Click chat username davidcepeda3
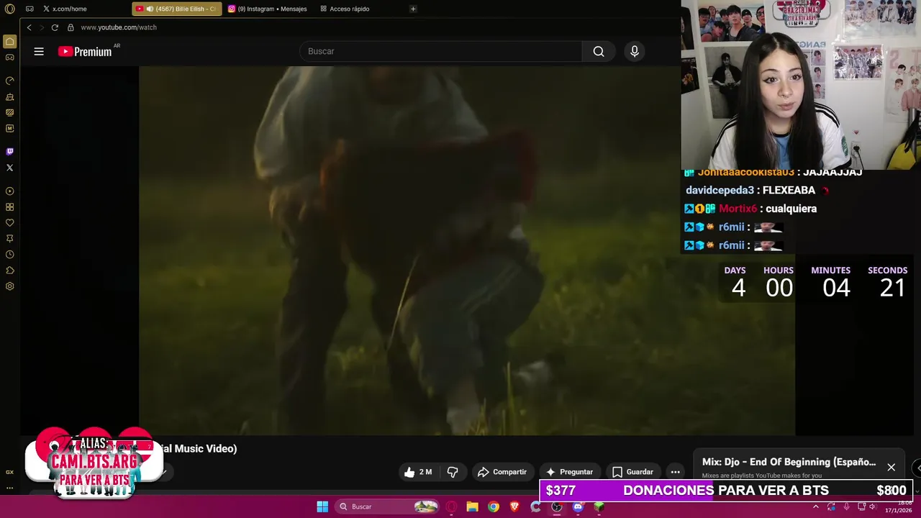921x518 pixels. (720, 190)
